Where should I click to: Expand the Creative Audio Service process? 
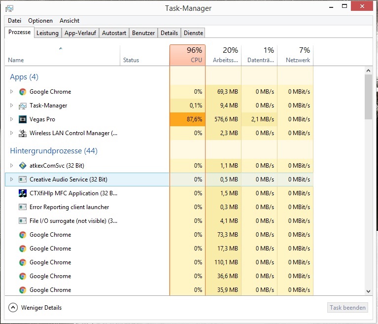11,179
